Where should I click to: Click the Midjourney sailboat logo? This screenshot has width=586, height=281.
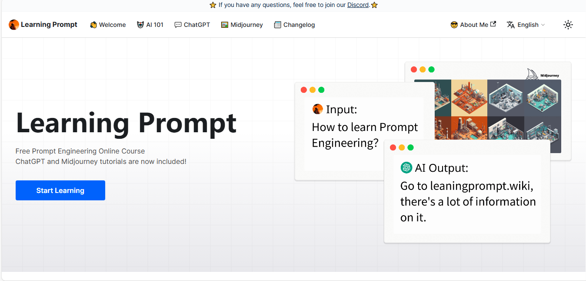coord(532,74)
